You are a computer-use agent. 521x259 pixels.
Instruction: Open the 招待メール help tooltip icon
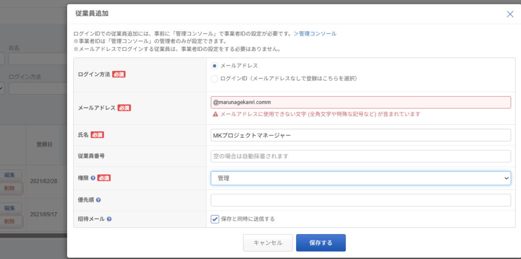point(109,219)
